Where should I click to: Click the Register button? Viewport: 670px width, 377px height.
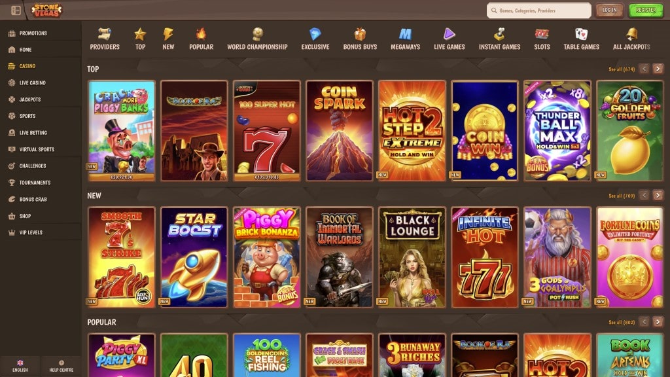pos(646,10)
